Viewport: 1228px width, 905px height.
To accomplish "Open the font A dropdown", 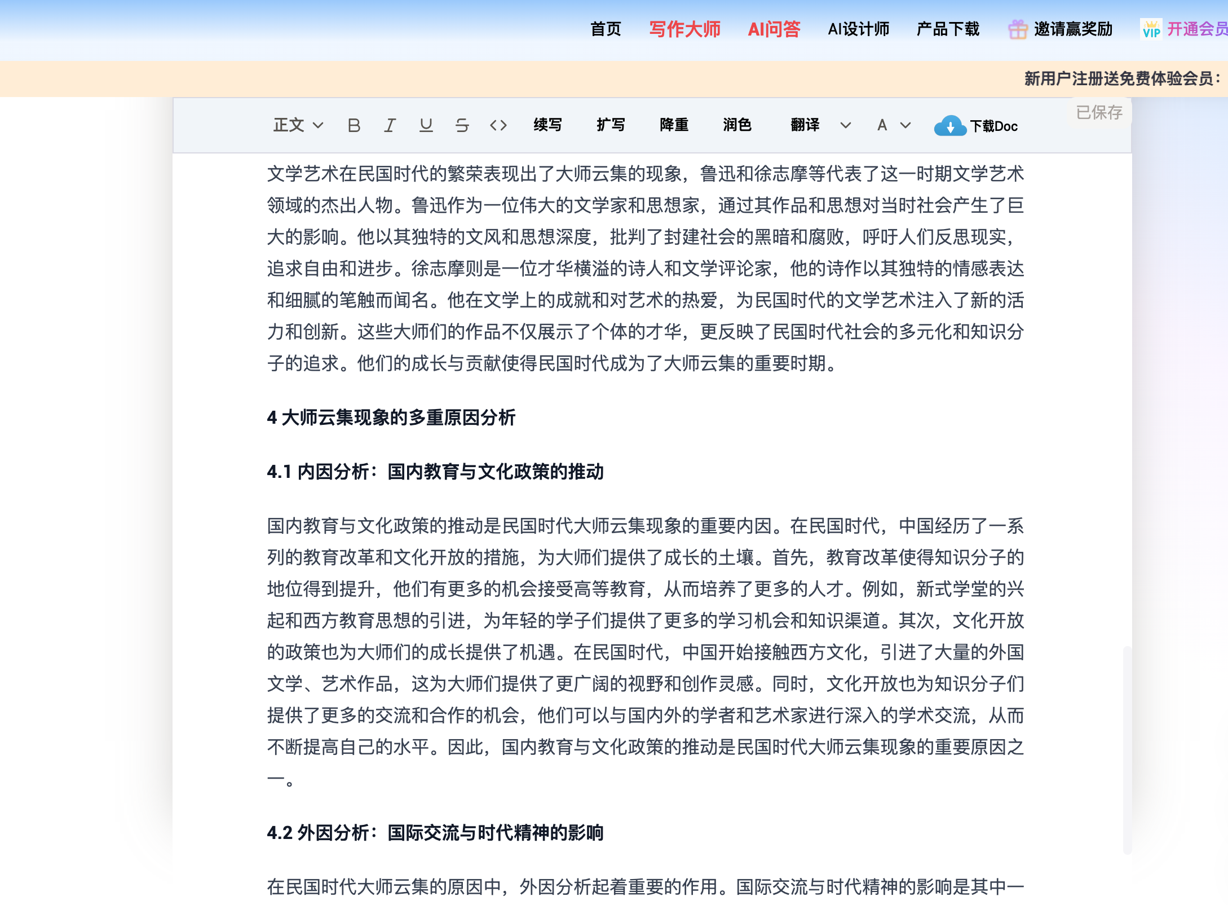I will point(894,125).
